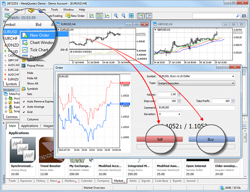Open the Deviation dropdown
Screen dimensions: 250x192
click(x=180, y=114)
